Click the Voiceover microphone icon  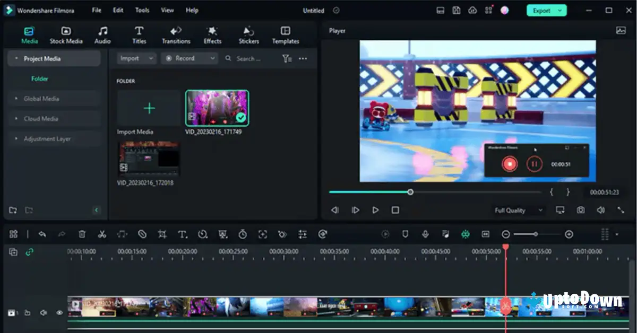coord(426,234)
